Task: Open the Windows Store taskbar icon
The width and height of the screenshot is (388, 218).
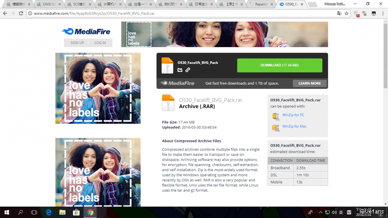Action: pos(76,212)
